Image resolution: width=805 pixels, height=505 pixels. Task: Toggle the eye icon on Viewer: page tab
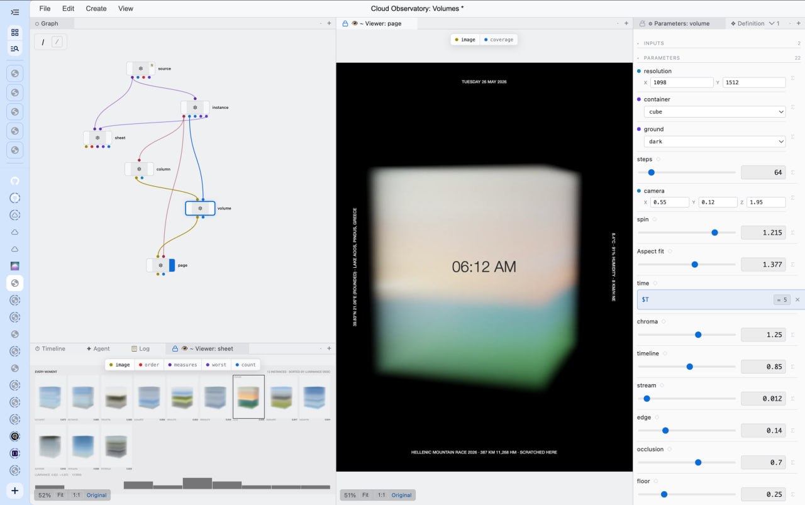coord(355,23)
